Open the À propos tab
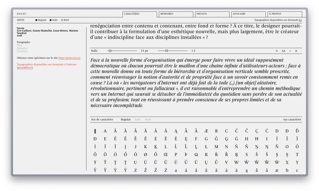 click(x=285, y=14)
